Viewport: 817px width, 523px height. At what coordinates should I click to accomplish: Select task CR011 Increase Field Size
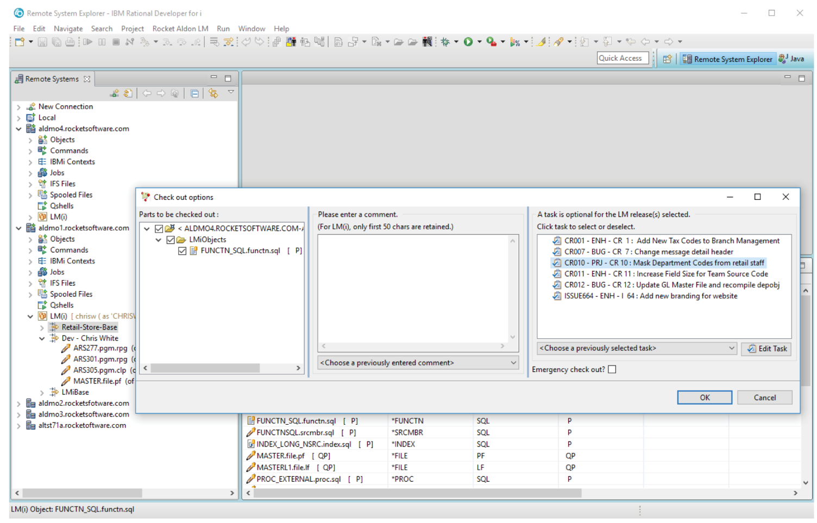pos(660,274)
